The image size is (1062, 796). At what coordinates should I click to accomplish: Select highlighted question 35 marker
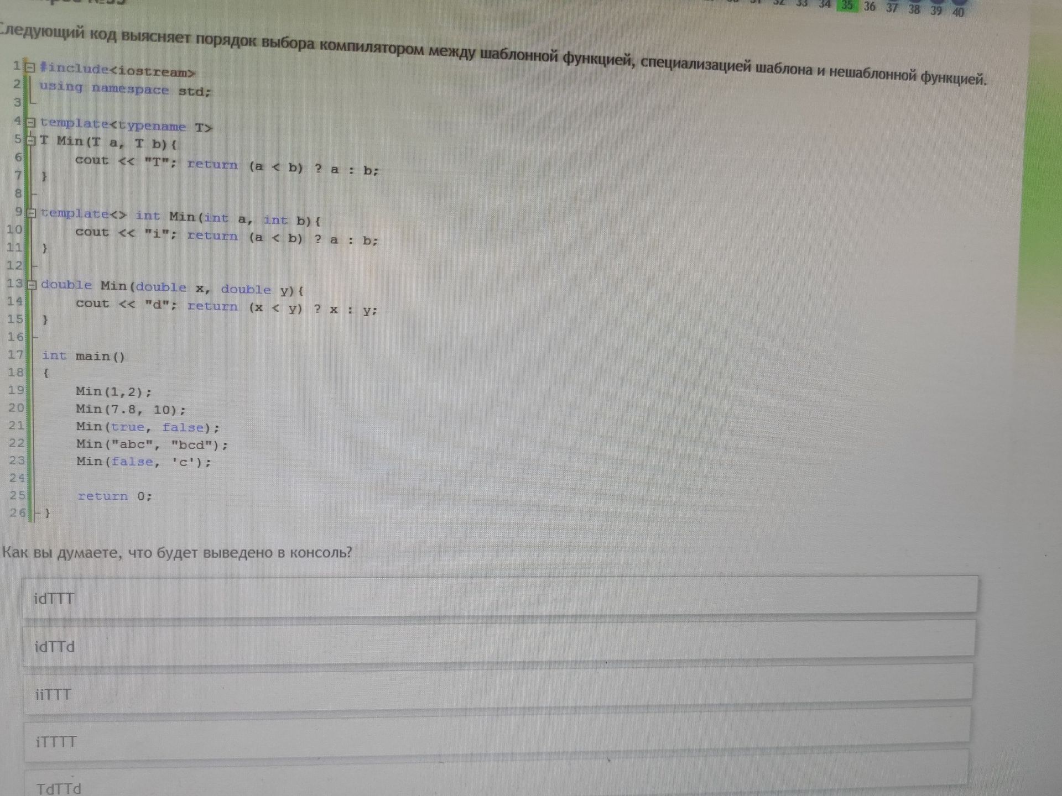coord(847,6)
